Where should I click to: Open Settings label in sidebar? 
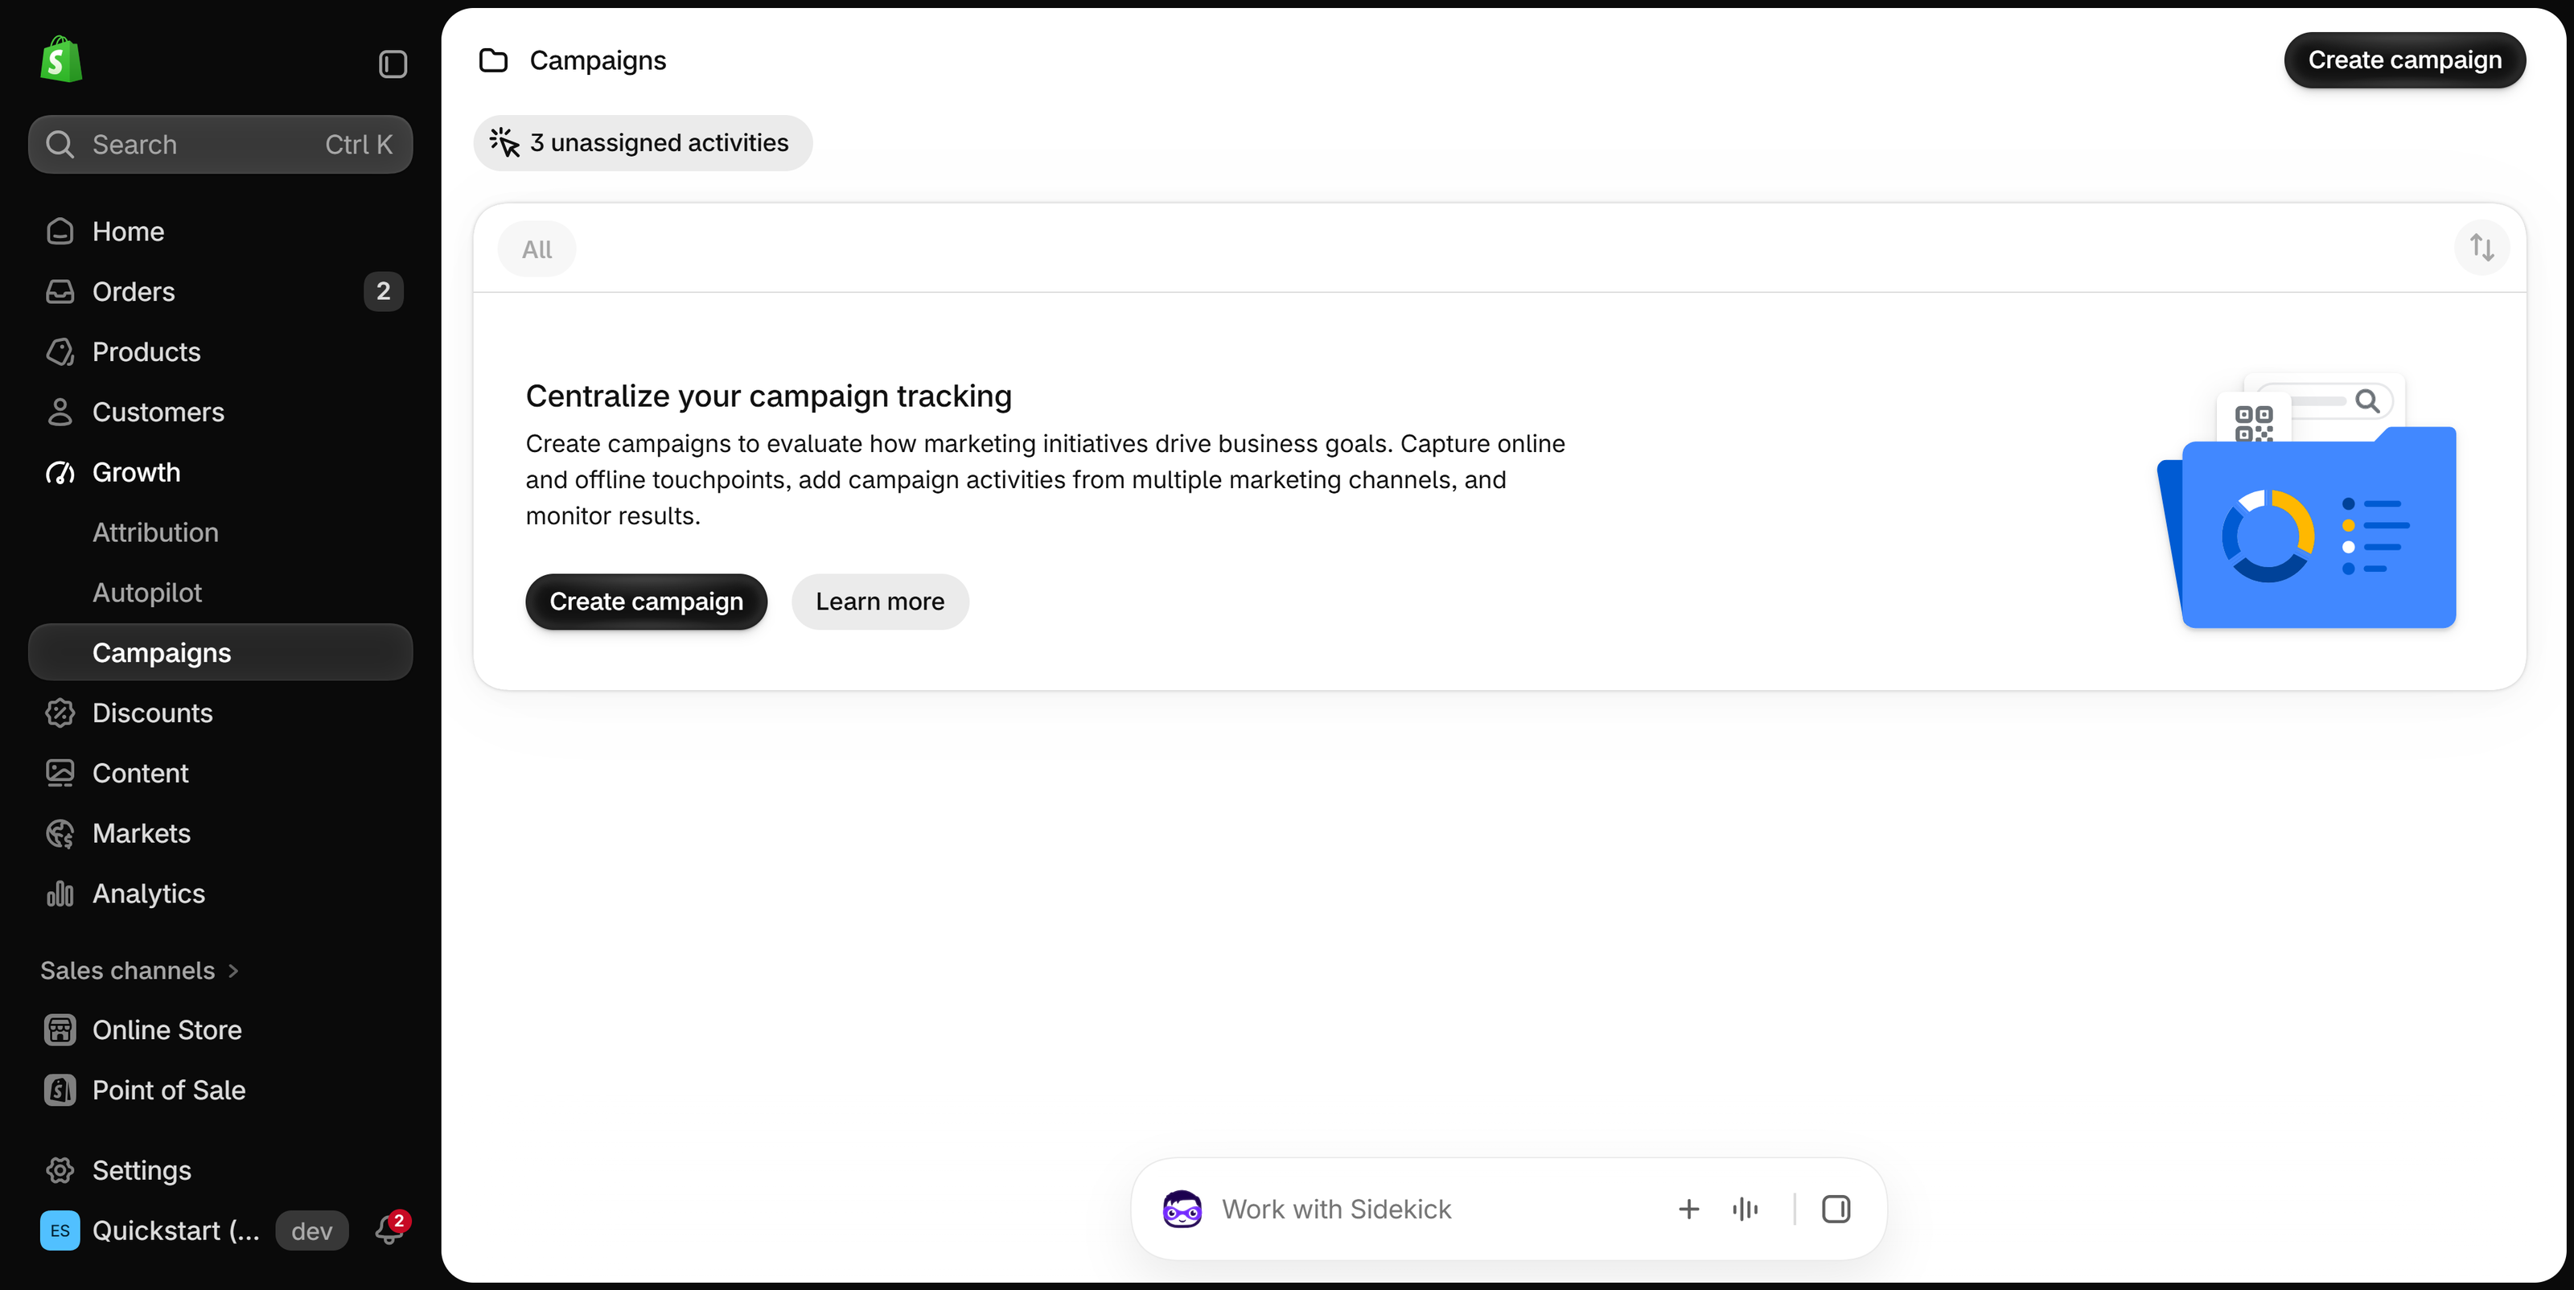pos(141,1170)
